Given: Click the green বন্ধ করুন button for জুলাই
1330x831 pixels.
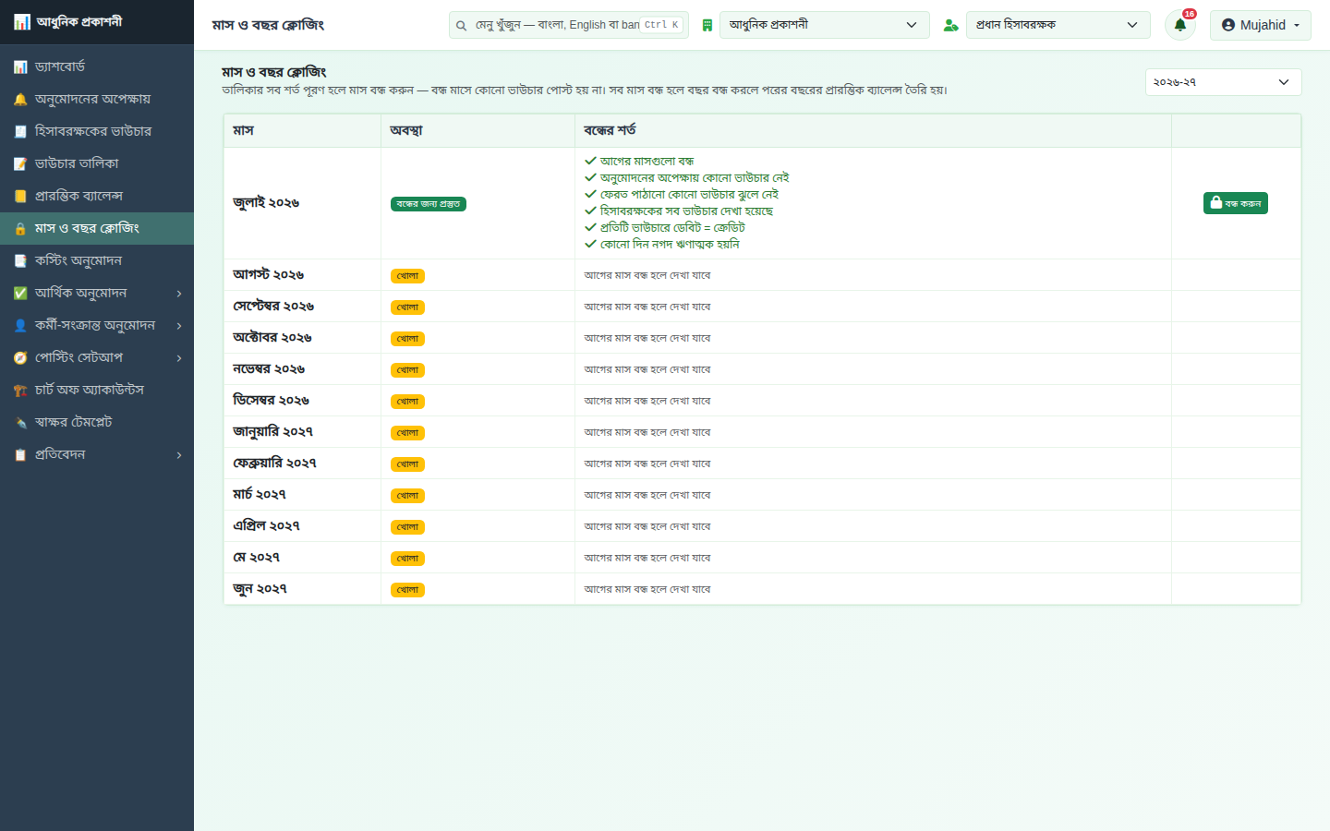Looking at the screenshot, I should click(x=1235, y=203).
